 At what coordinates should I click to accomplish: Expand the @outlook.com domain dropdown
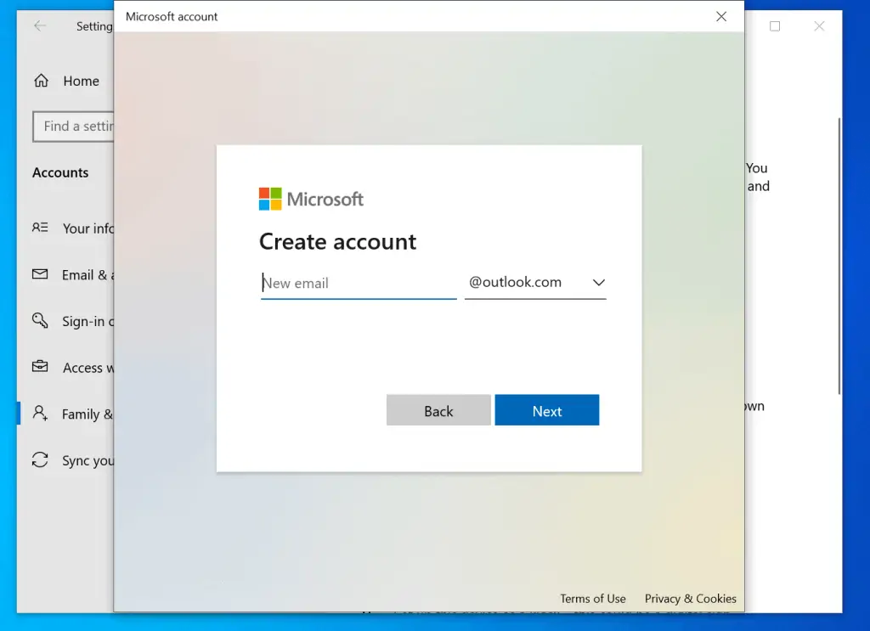(x=535, y=283)
